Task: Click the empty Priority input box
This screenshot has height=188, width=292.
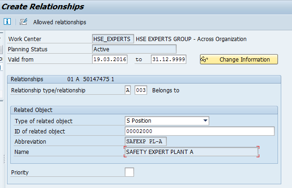Action: pos(129,172)
